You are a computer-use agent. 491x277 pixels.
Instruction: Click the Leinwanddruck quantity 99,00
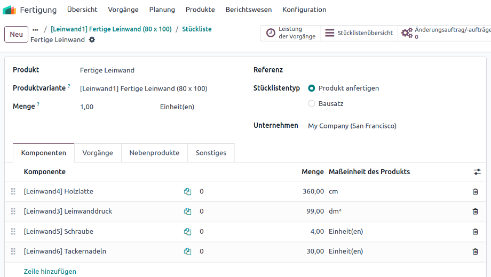[315, 211]
